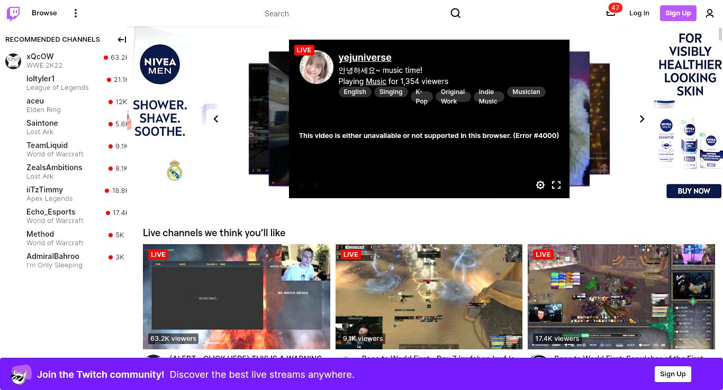Go to next carousel stream
723x390 pixels.
click(x=642, y=119)
